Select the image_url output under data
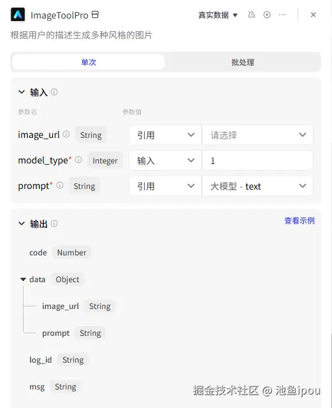The height and width of the screenshot is (408, 332). 78,306
